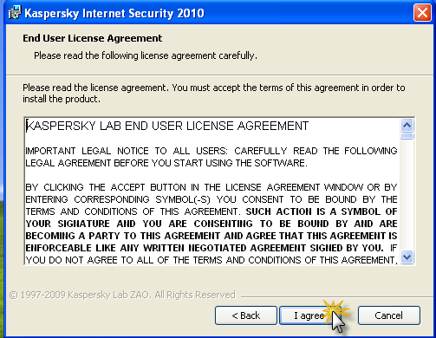Image resolution: width=436 pixels, height=338 pixels.
Task: Click empty scrollbar track below the thumb
Action: coord(407,195)
